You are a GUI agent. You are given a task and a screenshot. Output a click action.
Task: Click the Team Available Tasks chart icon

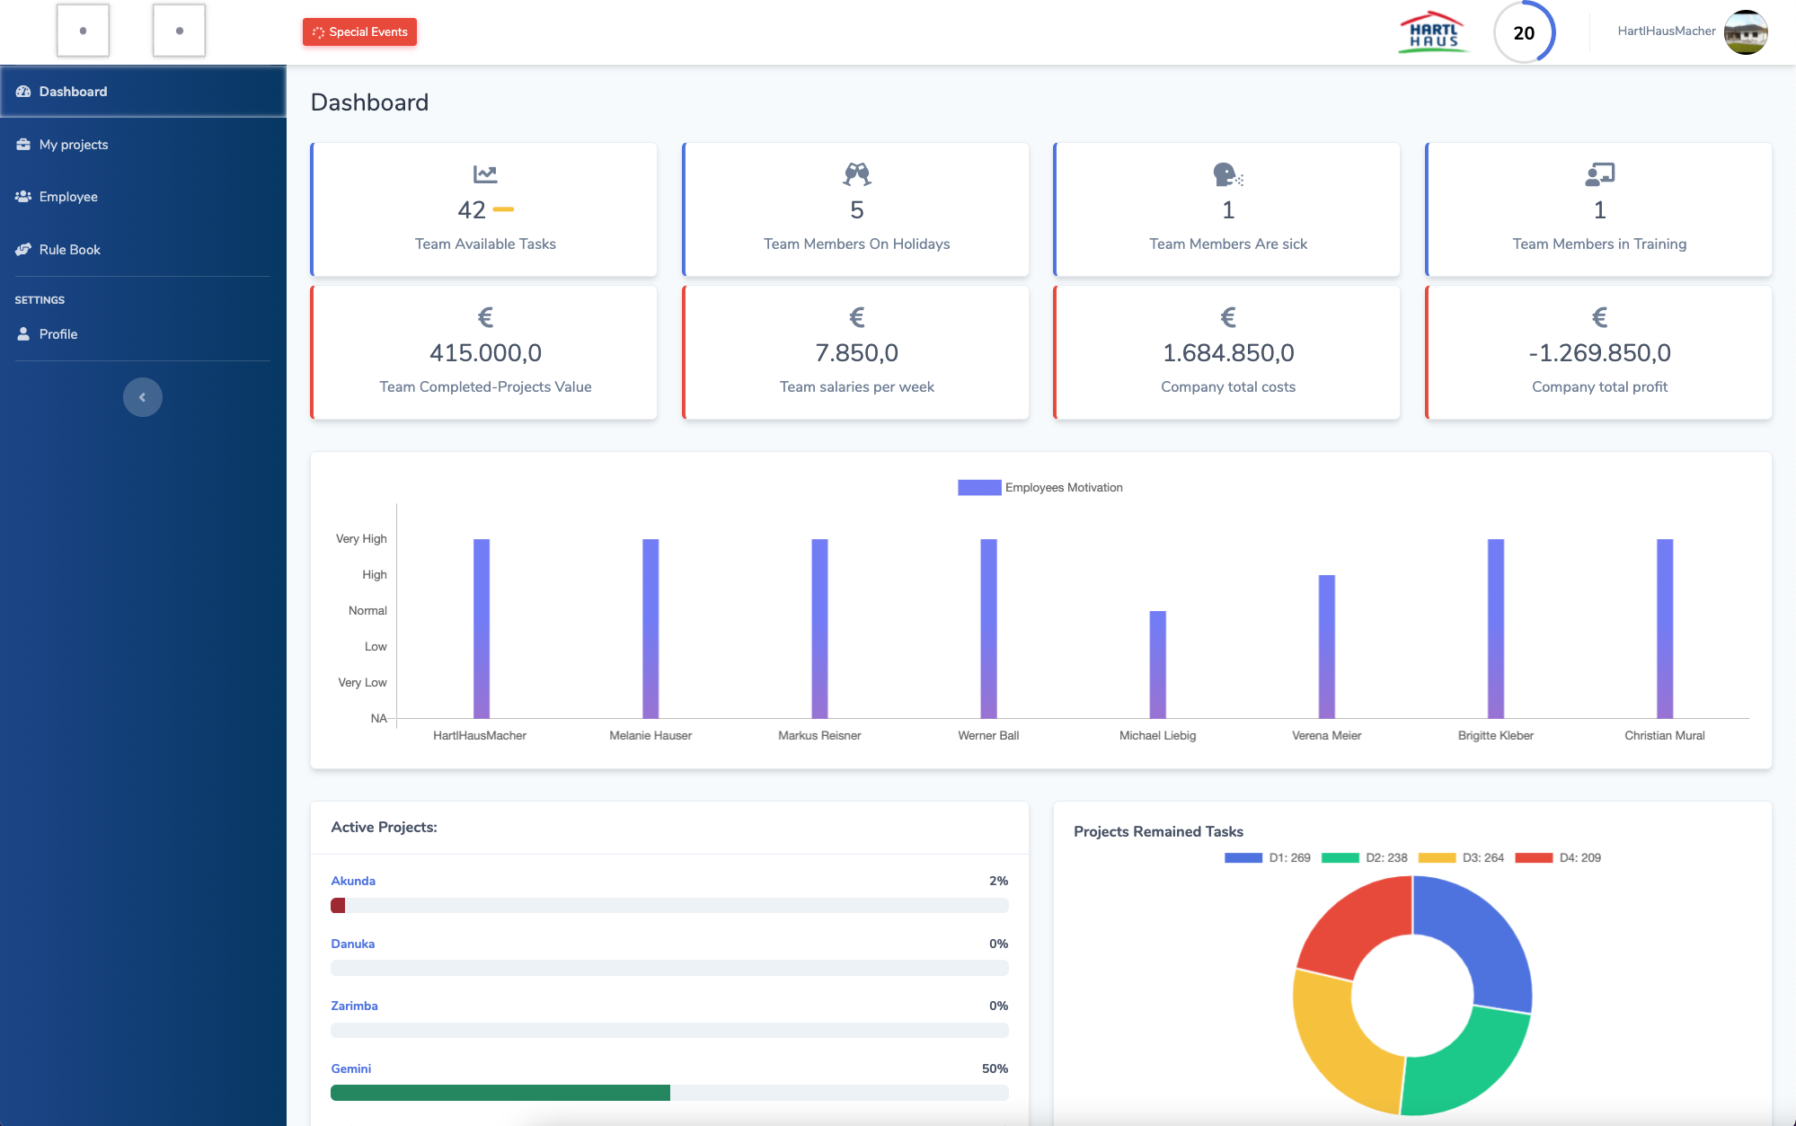tap(485, 173)
